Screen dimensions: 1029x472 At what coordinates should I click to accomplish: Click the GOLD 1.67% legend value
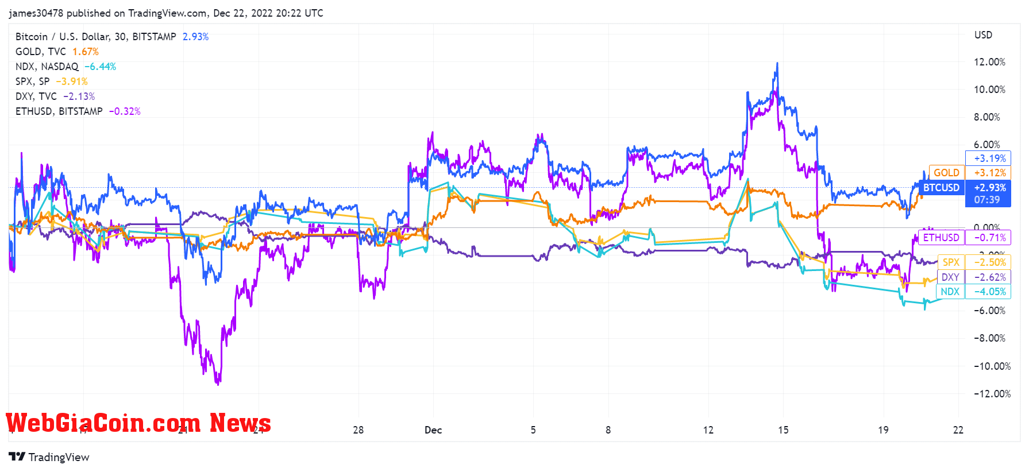(x=86, y=52)
